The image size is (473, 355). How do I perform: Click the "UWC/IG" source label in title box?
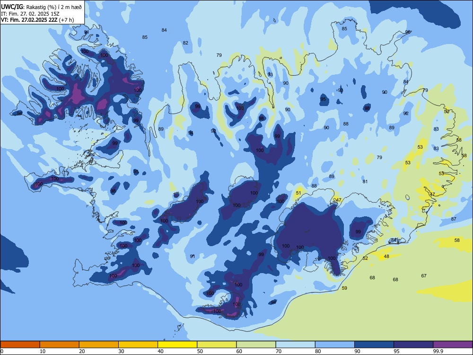[x=12, y=7]
